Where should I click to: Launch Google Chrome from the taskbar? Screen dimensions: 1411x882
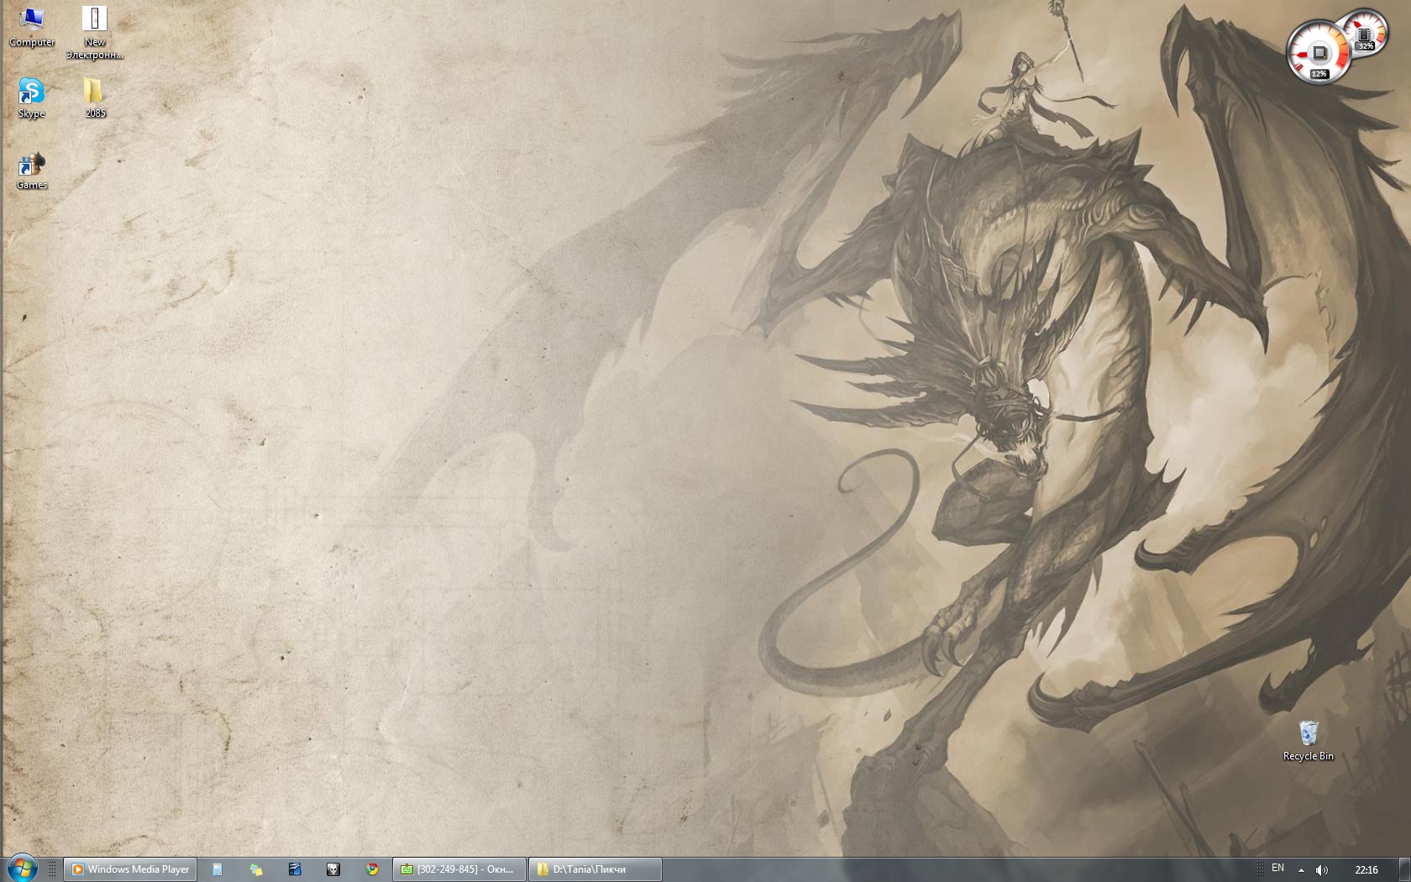372,869
